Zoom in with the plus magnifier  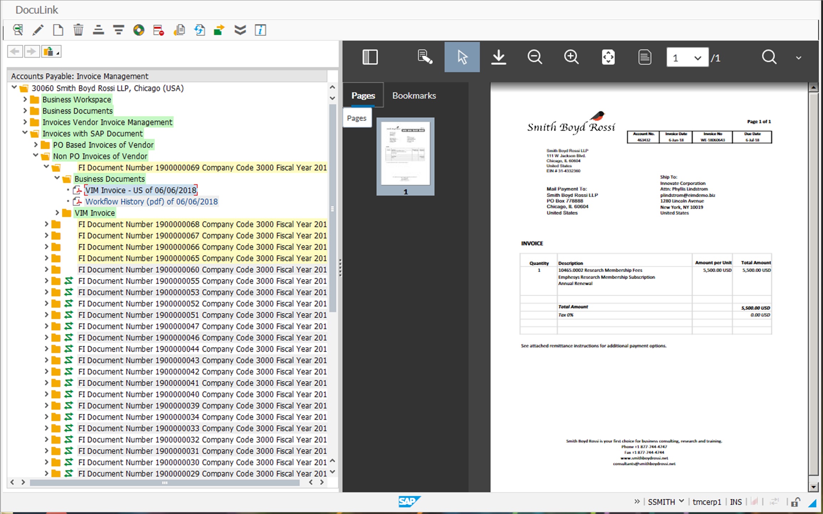571,57
